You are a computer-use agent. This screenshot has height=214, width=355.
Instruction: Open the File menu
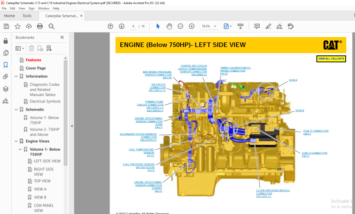click(x=4, y=8)
